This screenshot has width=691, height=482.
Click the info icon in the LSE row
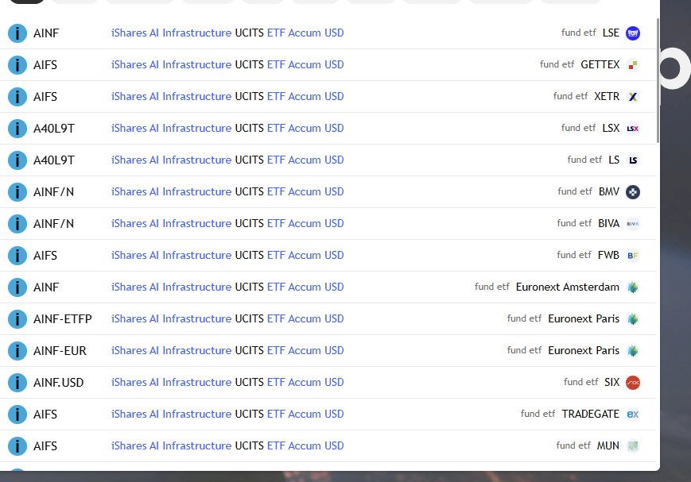point(17,33)
